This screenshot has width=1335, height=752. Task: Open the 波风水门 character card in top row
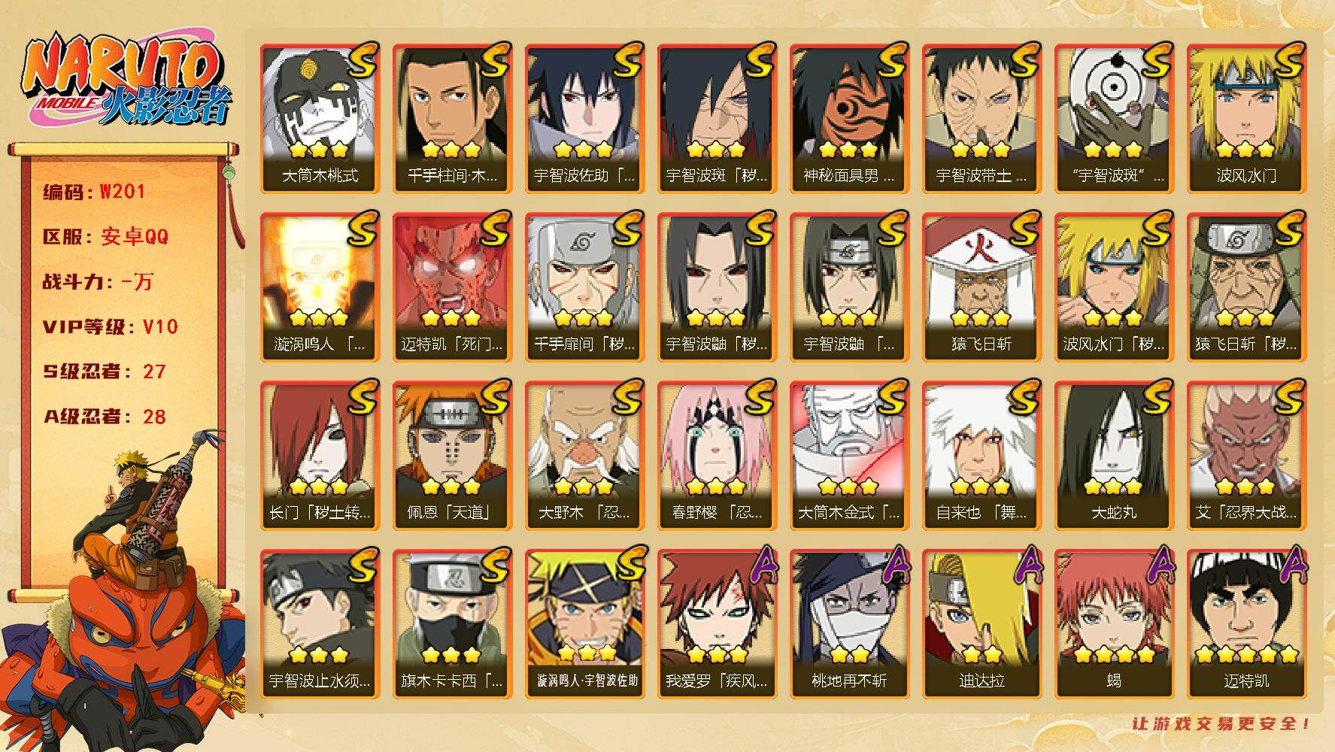pyautogui.click(x=1246, y=118)
